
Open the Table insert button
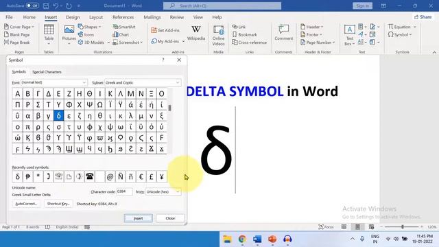[x=49, y=35]
